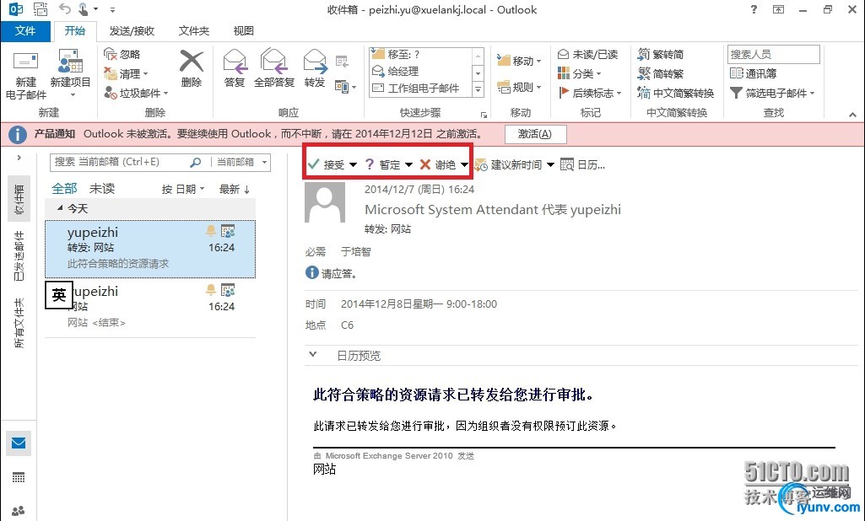Select the 转发: 网站 message from yupeizhi

click(150, 250)
